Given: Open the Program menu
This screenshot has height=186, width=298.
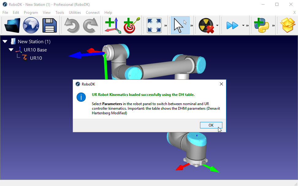Looking at the screenshot, I should [x=31, y=13].
